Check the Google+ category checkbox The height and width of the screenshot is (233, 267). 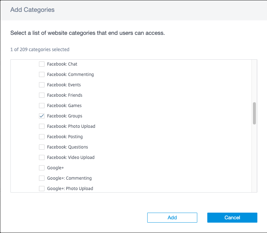(42, 168)
